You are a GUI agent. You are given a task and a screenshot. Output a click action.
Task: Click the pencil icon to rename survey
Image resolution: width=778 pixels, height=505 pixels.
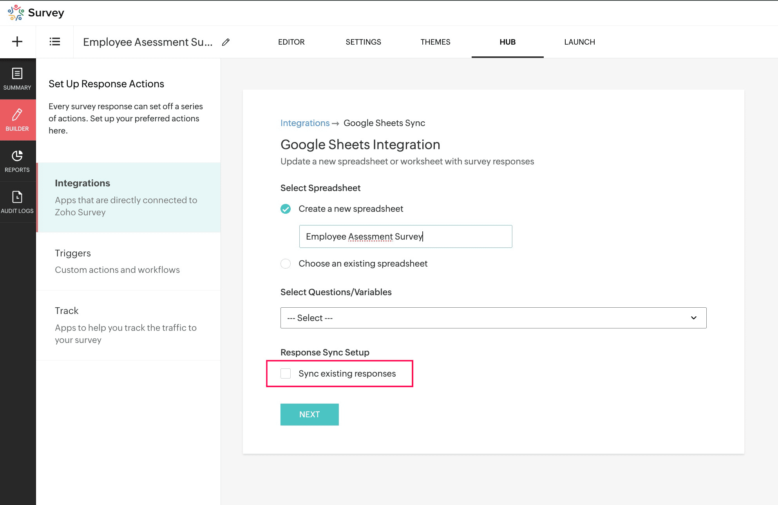tap(226, 42)
